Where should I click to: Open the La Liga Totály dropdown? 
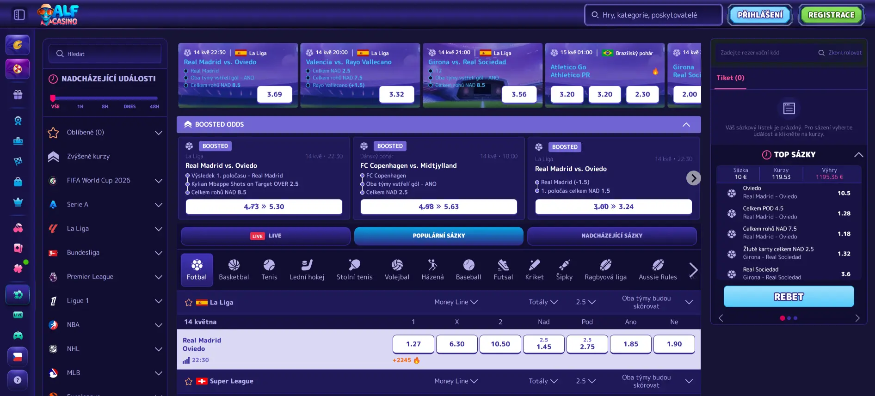(543, 302)
